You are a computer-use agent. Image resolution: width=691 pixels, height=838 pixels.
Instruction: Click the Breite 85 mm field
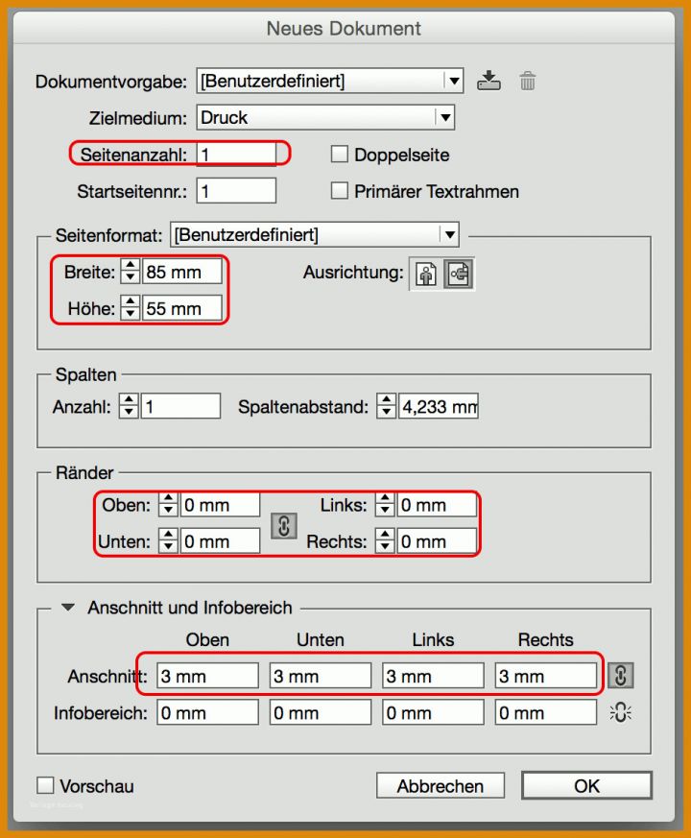[181, 272]
